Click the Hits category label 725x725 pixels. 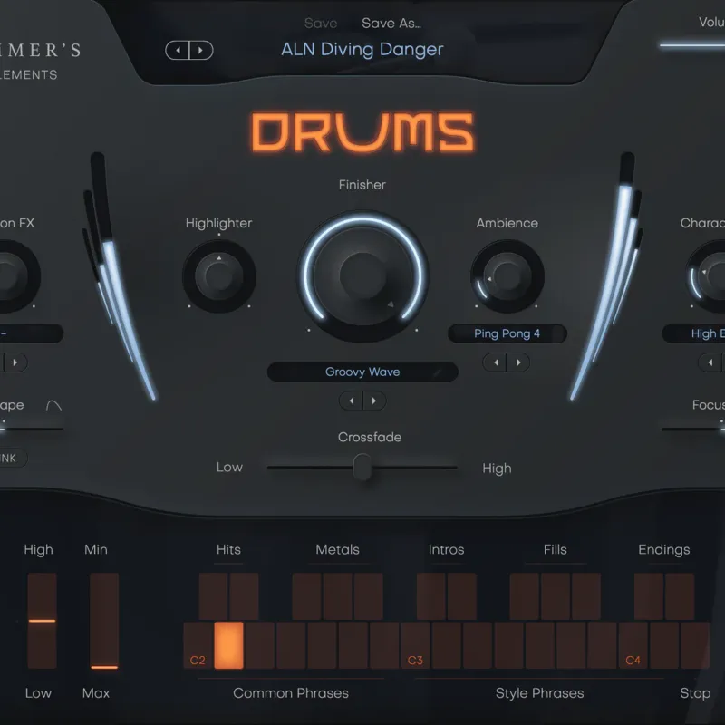[x=228, y=549]
